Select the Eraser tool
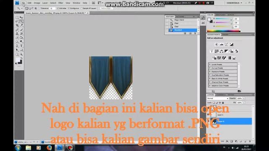Image resolution: width=269 pixels, height=151 pixels. coord(17,37)
